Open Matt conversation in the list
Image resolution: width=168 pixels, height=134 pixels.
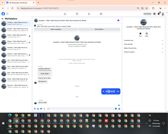tap(16, 74)
